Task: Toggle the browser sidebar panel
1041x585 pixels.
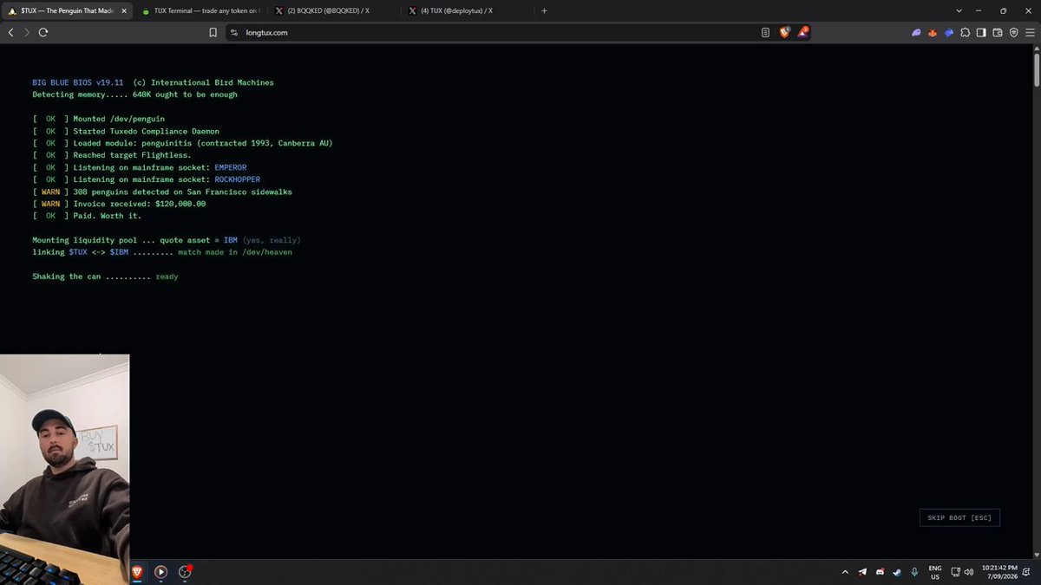Action: pyautogui.click(x=981, y=32)
